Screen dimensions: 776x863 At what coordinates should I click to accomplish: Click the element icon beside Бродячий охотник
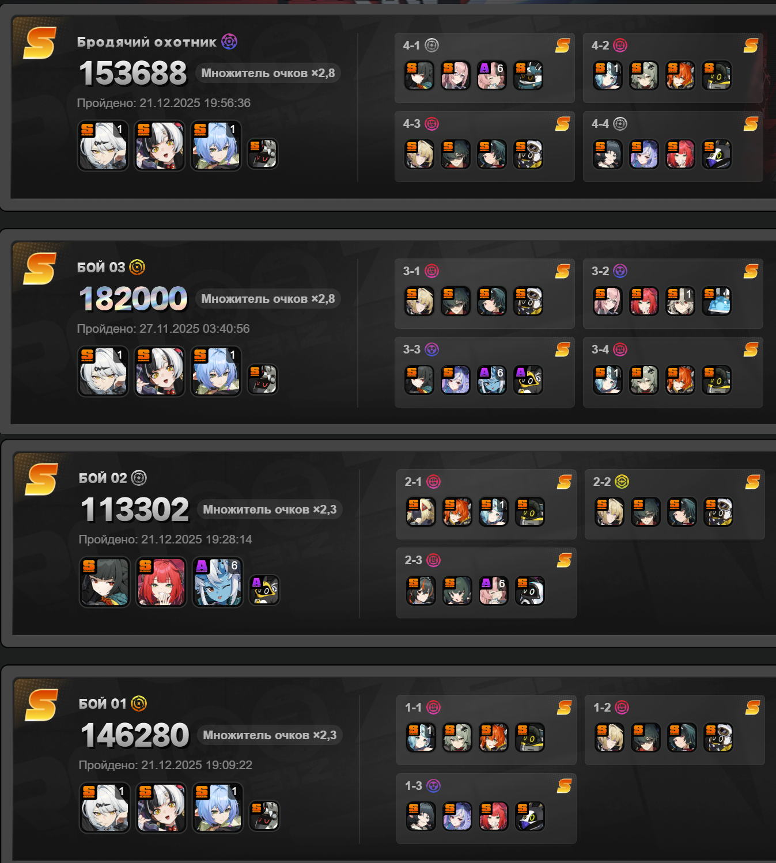point(229,41)
